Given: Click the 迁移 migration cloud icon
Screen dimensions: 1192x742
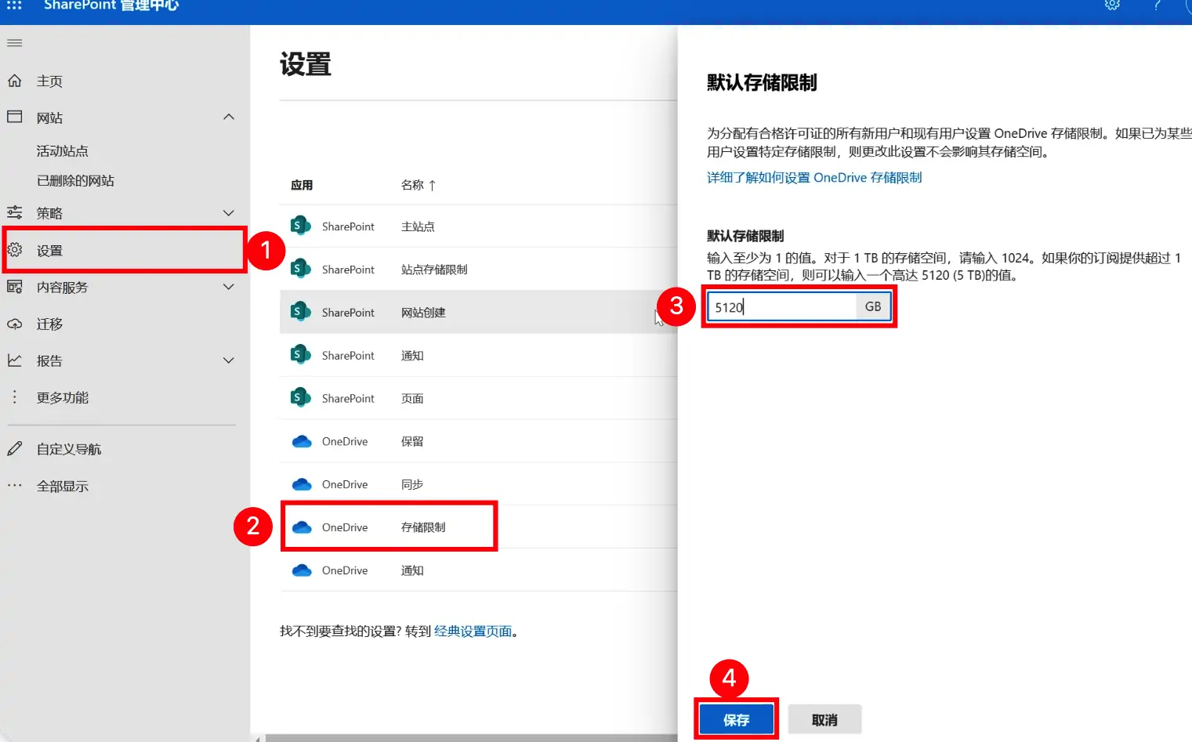Looking at the screenshot, I should 14,324.
